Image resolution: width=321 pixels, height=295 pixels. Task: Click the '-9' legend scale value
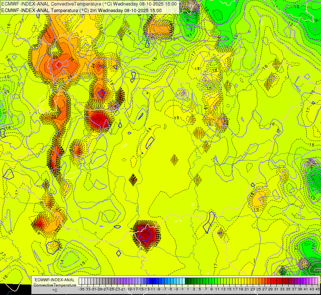tap(158, 289)
